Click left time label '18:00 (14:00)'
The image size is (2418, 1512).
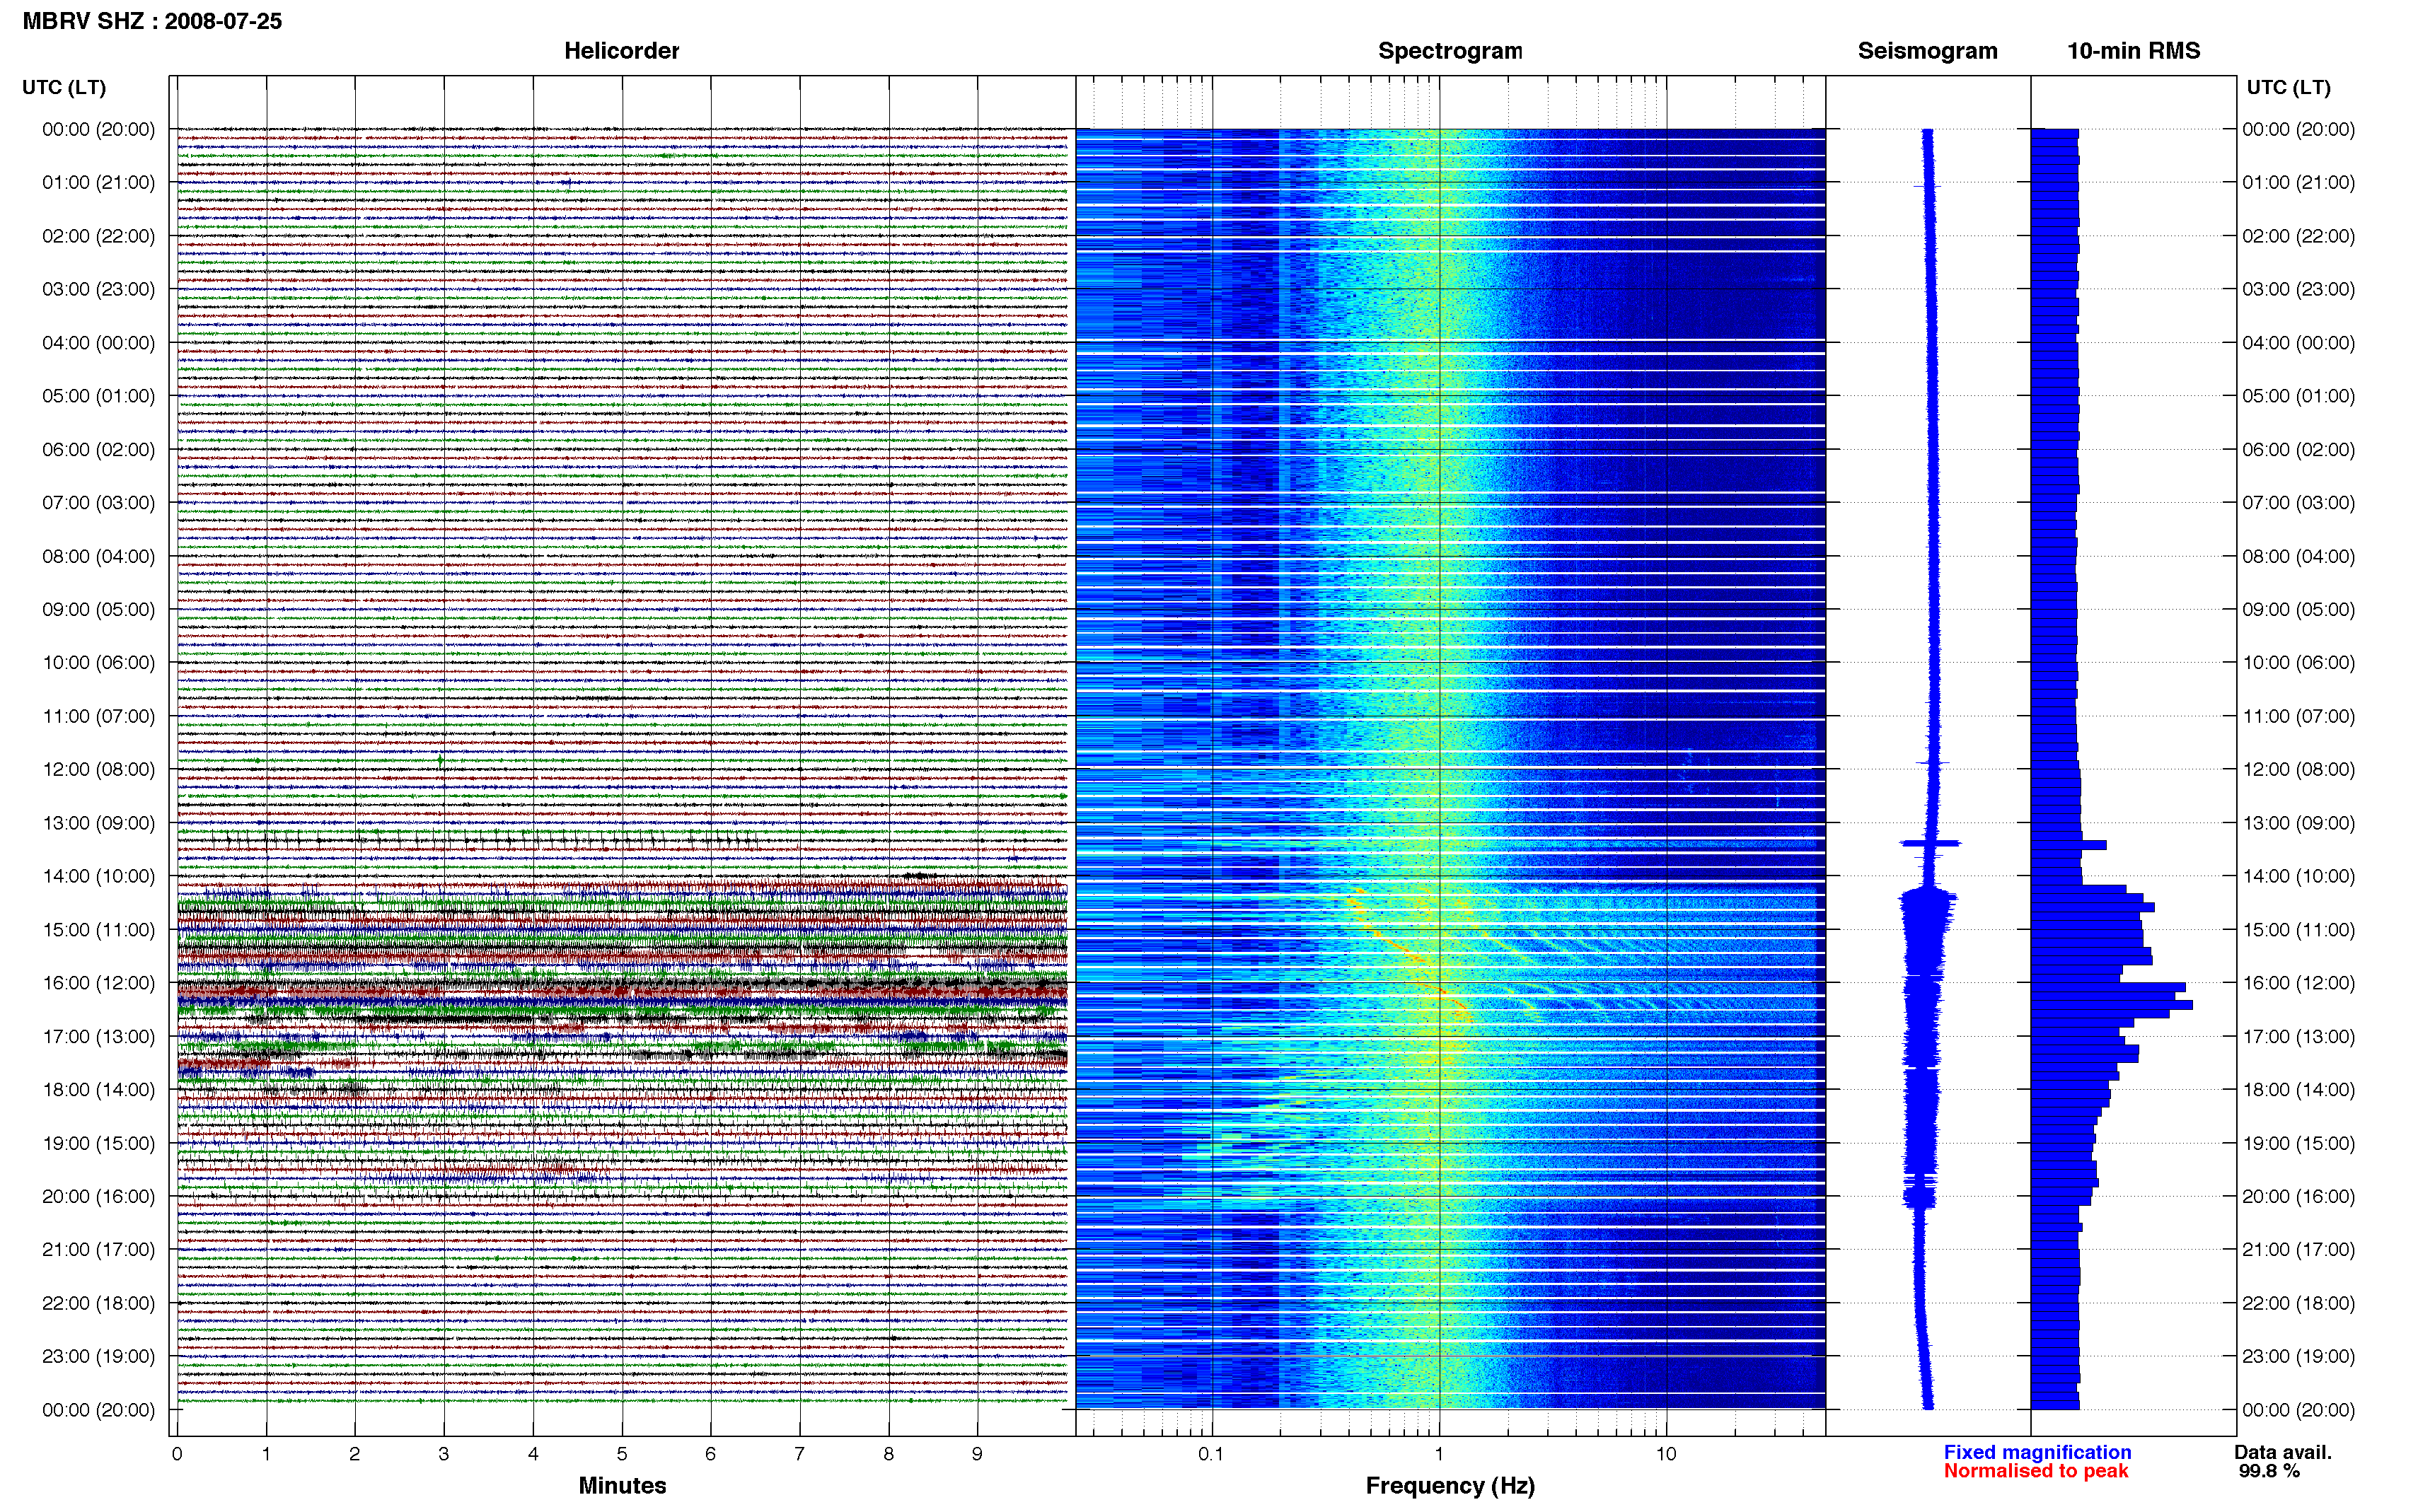tap(98, 1089)
